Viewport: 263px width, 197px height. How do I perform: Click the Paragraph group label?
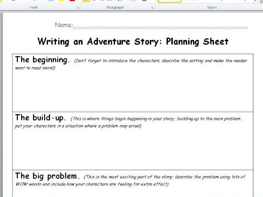pos(115,7)
